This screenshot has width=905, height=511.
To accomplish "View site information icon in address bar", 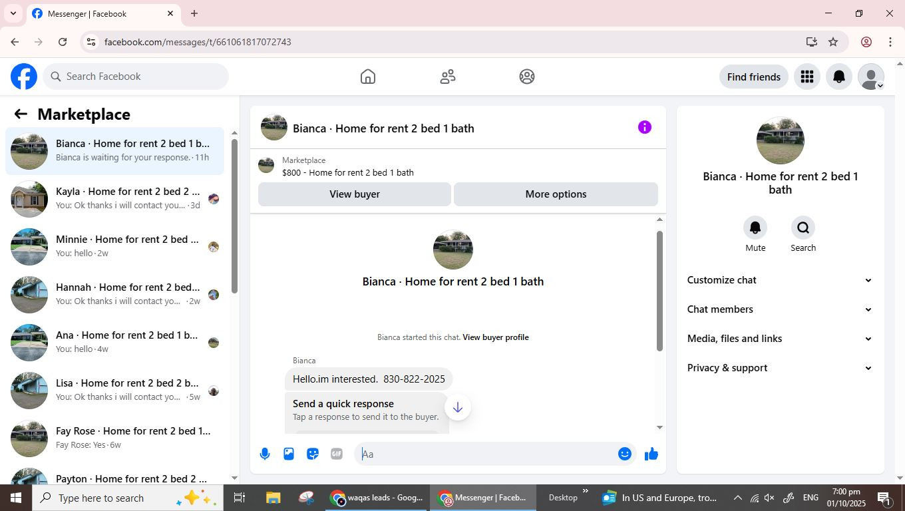I will pos(91,42).
